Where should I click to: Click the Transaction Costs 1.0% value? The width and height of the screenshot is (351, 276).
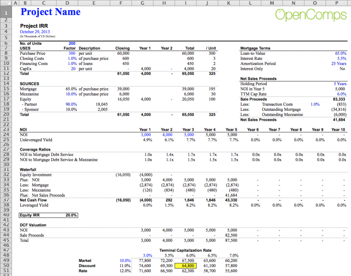pos(315,104)
